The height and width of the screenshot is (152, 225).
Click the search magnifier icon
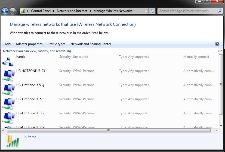click(x=220, y=11)
